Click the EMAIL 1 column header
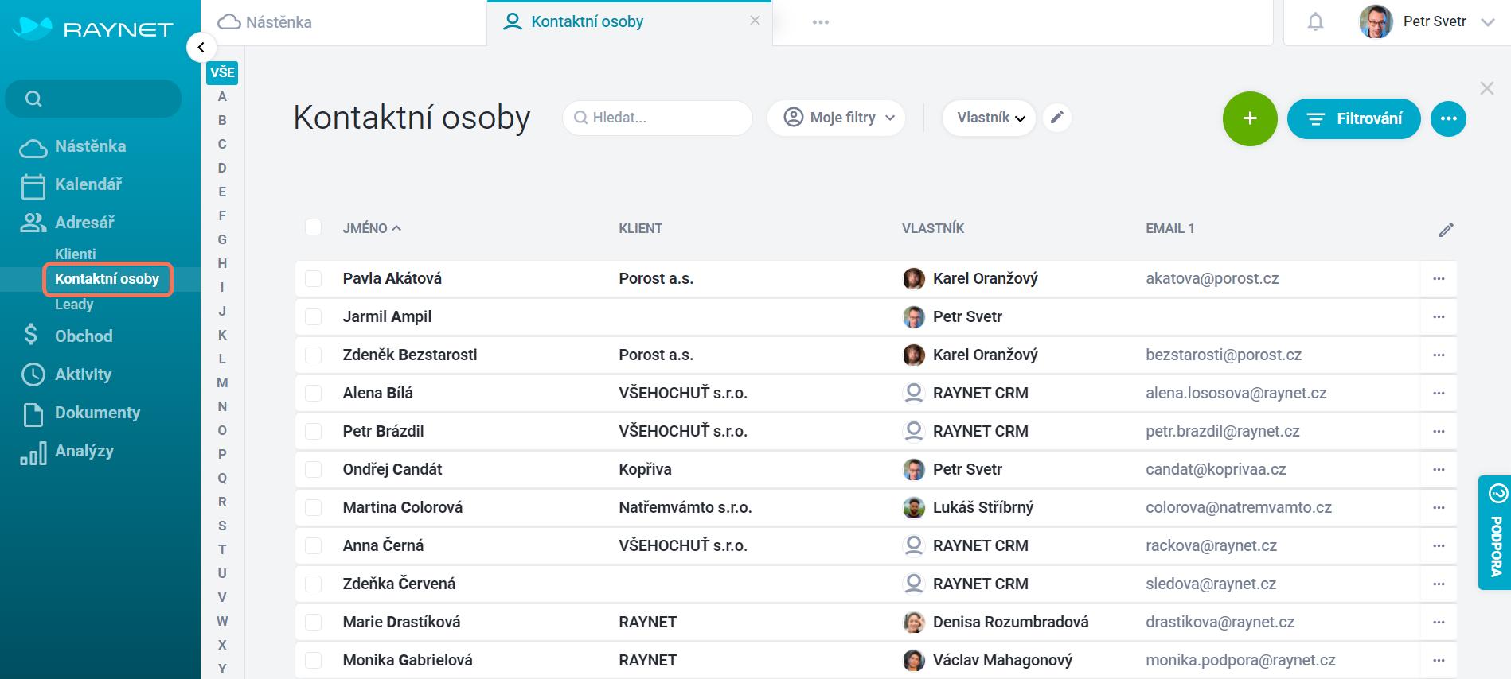This screenshot has height=679, width=1511. coord(1170,228)
